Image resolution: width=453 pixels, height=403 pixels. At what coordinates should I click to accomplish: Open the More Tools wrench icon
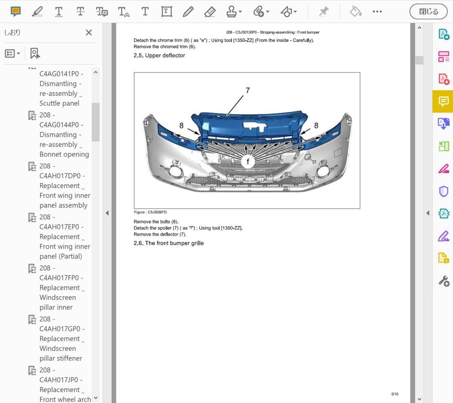tap(444, 281)
